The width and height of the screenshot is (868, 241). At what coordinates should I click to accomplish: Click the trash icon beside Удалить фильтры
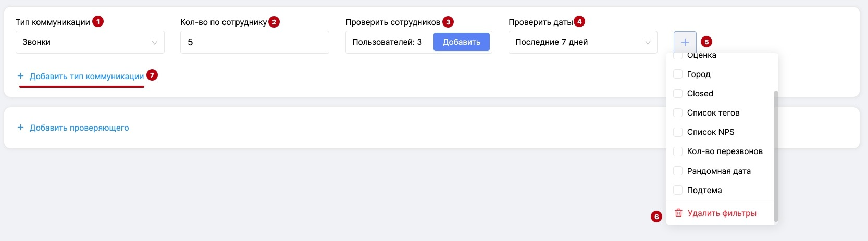coord(678,213)
